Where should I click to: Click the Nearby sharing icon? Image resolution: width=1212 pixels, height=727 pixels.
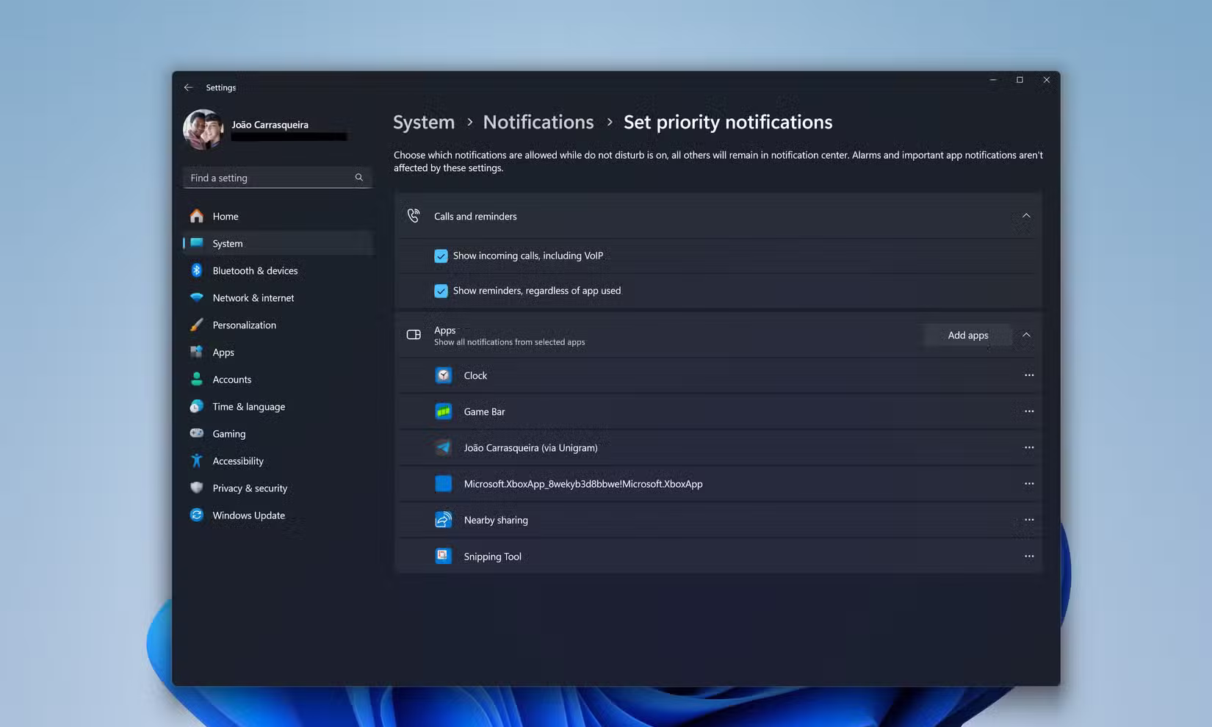(443, 520)
